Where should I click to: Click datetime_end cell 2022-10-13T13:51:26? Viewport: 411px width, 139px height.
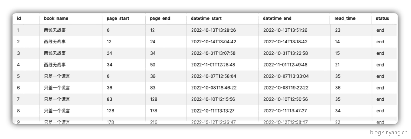(285, 30)
